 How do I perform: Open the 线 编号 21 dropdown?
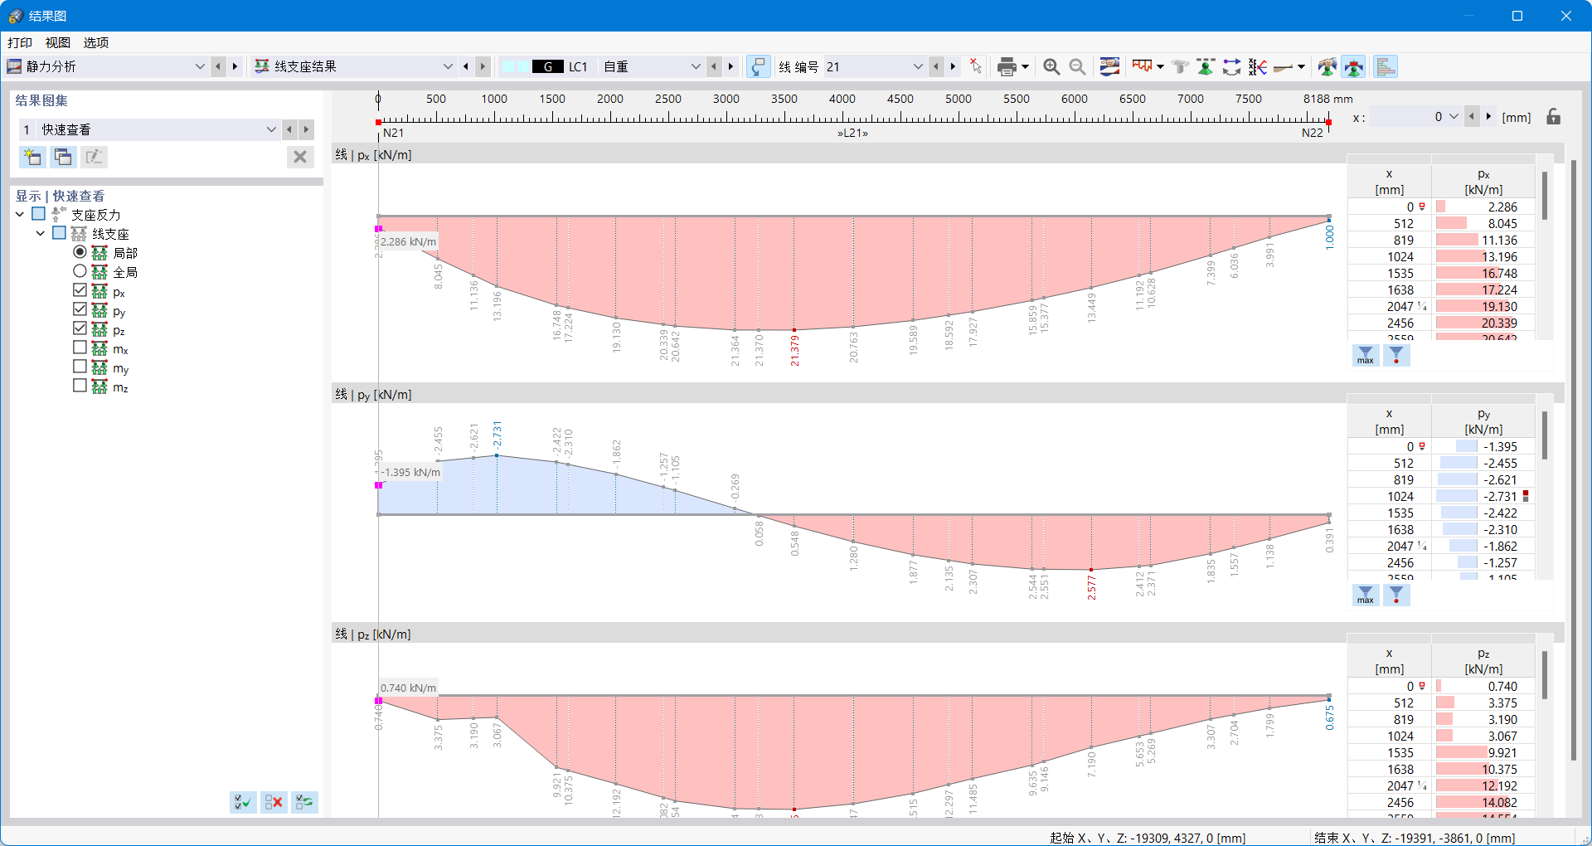918,67
